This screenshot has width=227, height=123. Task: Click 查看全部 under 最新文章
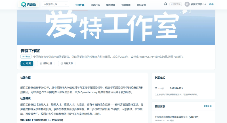coord(208,106)
